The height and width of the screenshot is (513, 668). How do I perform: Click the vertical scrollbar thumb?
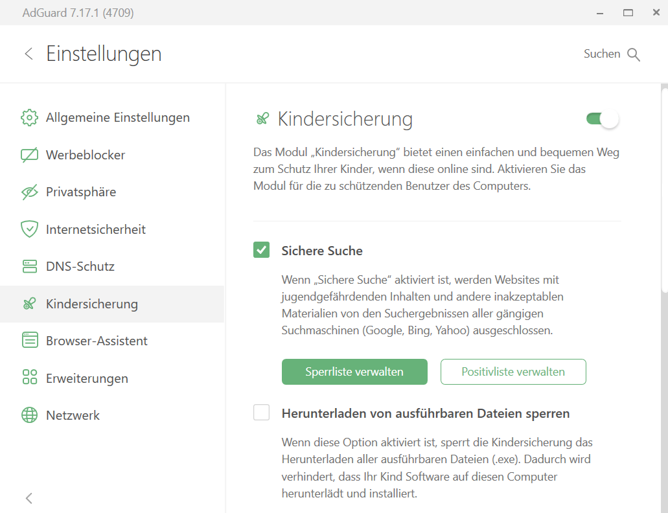click(x=664, y=190)
